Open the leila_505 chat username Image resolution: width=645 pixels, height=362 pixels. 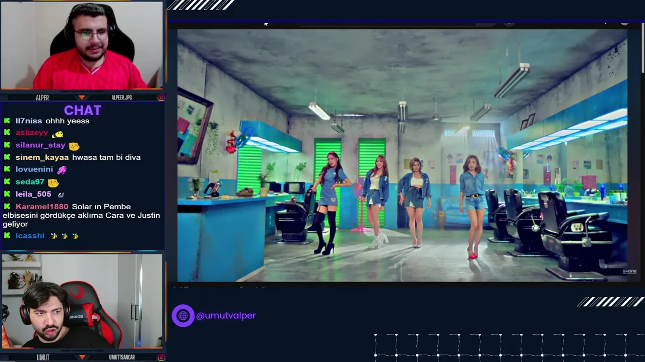(33, 194)
